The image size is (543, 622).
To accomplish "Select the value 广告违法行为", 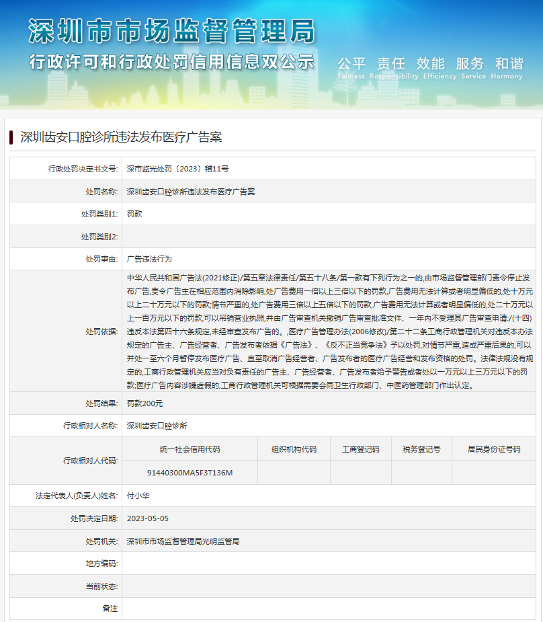I will click(149, 259).
